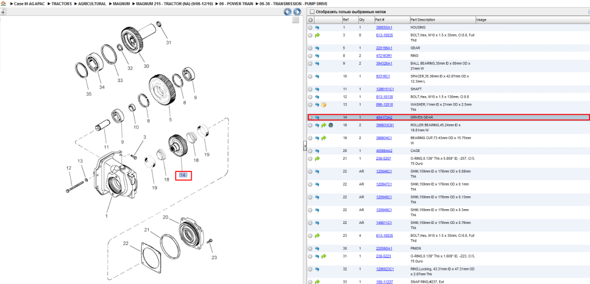Click the box package icon in WASHER row
This screenshot has width=590, height=284.
(x=323, y=104)
